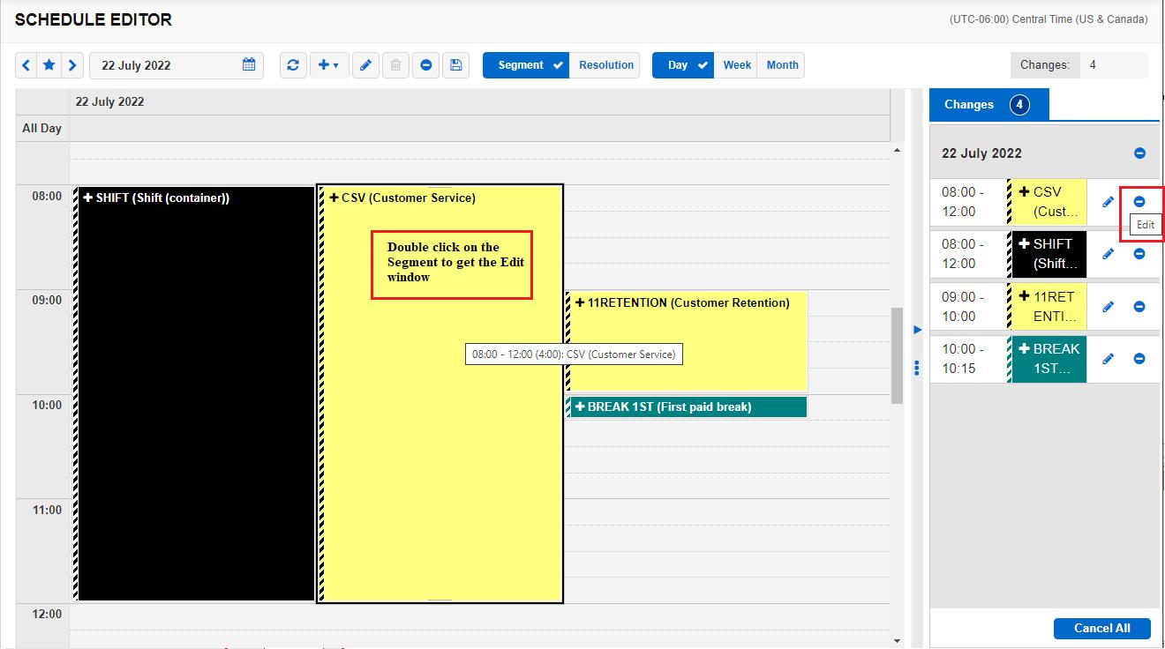Screen dimensions: 1165x649
Task: Click the block/remove icon in the toolbar
Action: tap(425, 64)
